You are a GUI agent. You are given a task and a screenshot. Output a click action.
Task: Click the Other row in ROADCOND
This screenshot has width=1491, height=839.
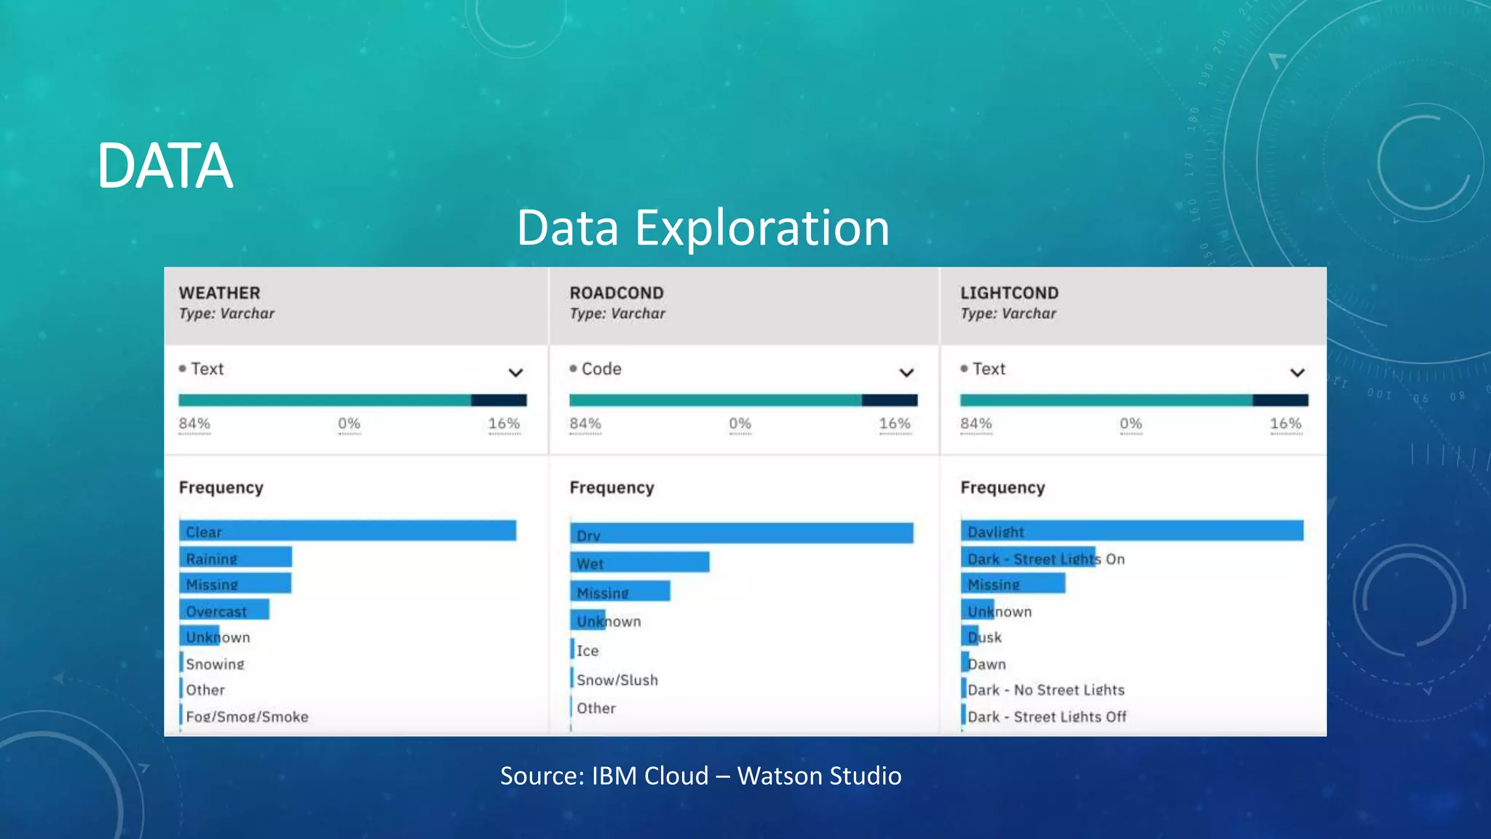click(594, 708)
